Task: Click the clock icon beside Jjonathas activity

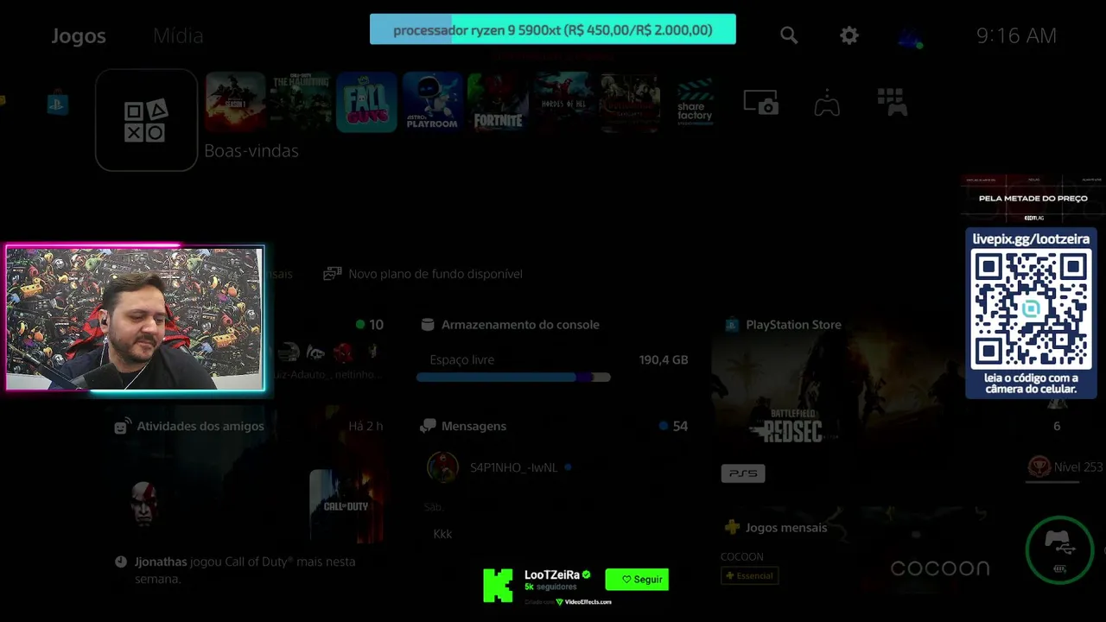Action: pyautogui.click(x=121, y=562)
